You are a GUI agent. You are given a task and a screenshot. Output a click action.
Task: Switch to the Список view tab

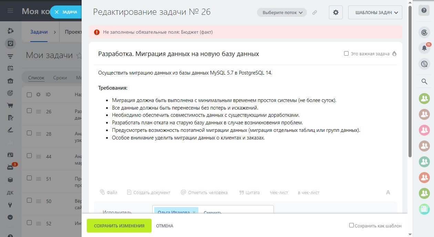[x=36, y=78]
